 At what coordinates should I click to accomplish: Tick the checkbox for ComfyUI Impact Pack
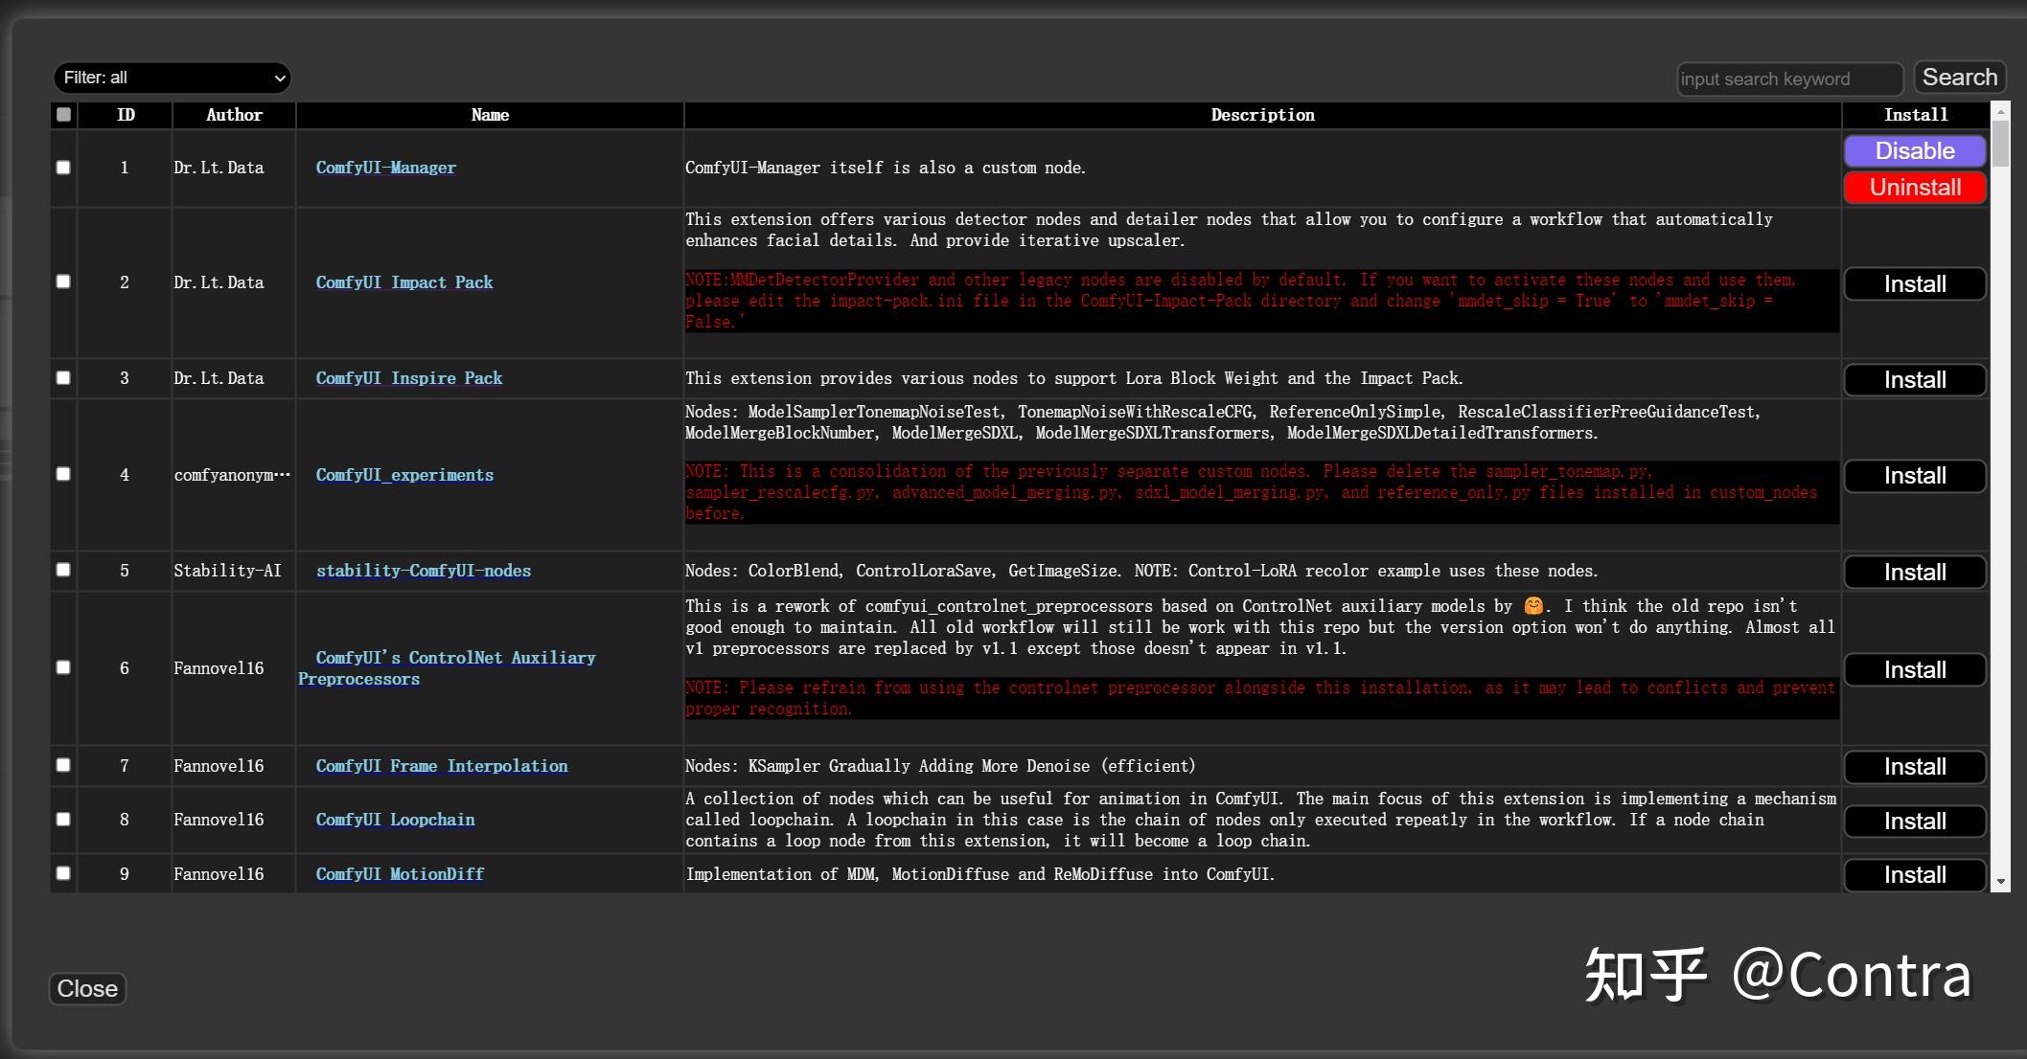(x=63, y=282)
